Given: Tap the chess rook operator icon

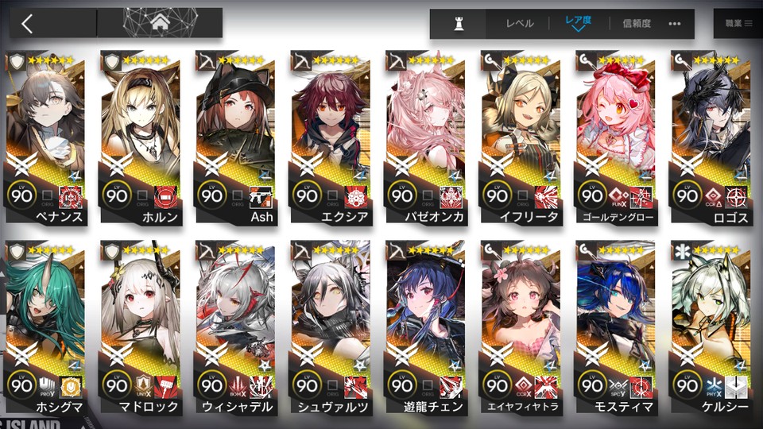Looking at the screenshot, I should tap(459, 23).
